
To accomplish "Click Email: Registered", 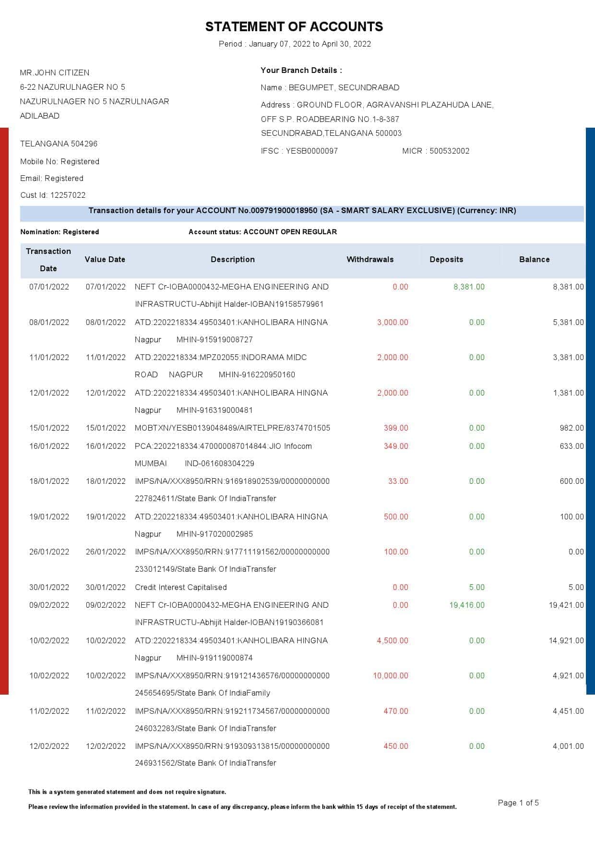I will pyautogui.click(x=52, y=178).
